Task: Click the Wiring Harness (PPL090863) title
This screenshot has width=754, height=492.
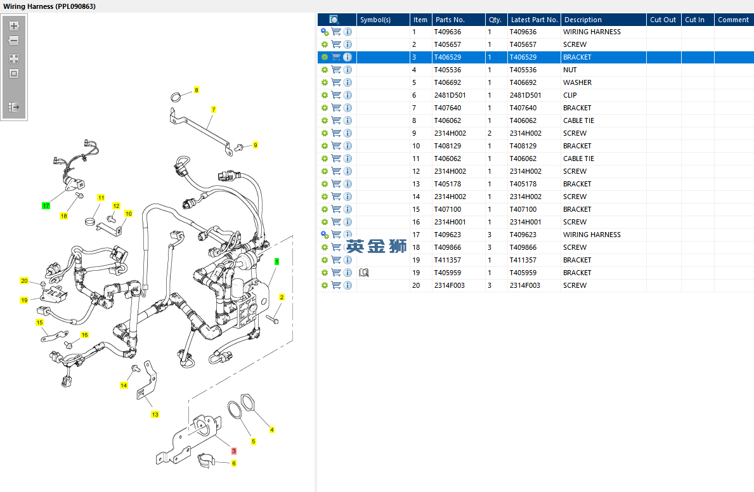Action: (x=49, y=6)
